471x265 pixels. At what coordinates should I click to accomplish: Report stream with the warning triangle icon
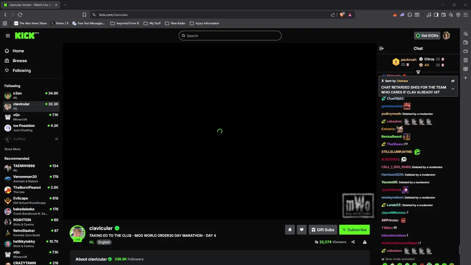click(365, 242)
